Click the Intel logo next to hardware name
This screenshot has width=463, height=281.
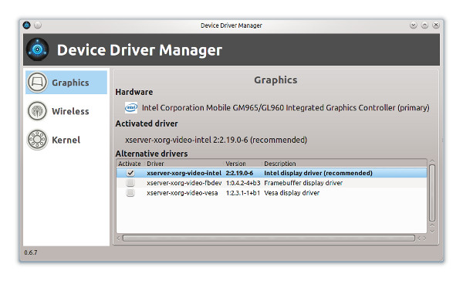click(x=131, y=107)
